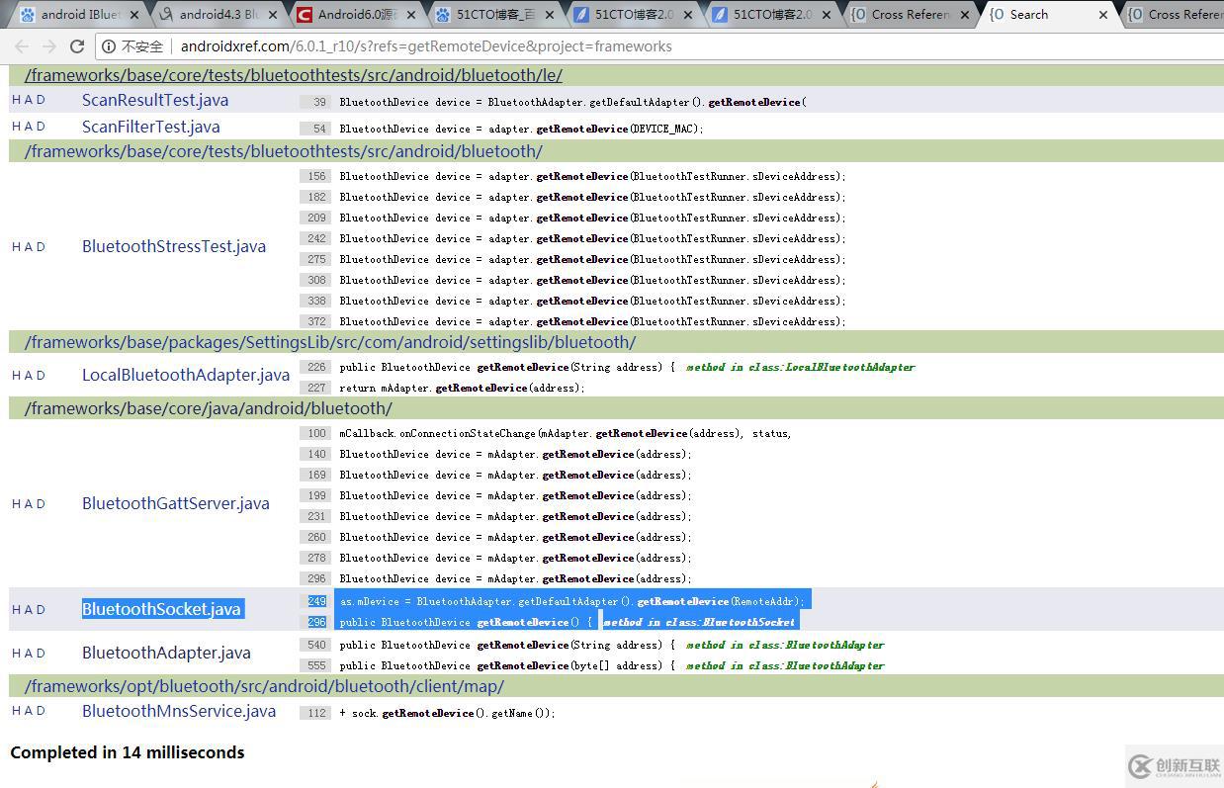
Task: Close the 51CTO博客_百 tab
Action: [x=550, y=15]
